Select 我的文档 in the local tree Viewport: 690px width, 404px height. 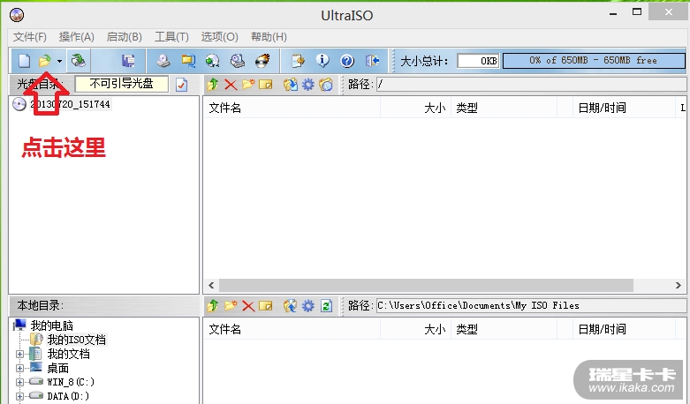69,354
